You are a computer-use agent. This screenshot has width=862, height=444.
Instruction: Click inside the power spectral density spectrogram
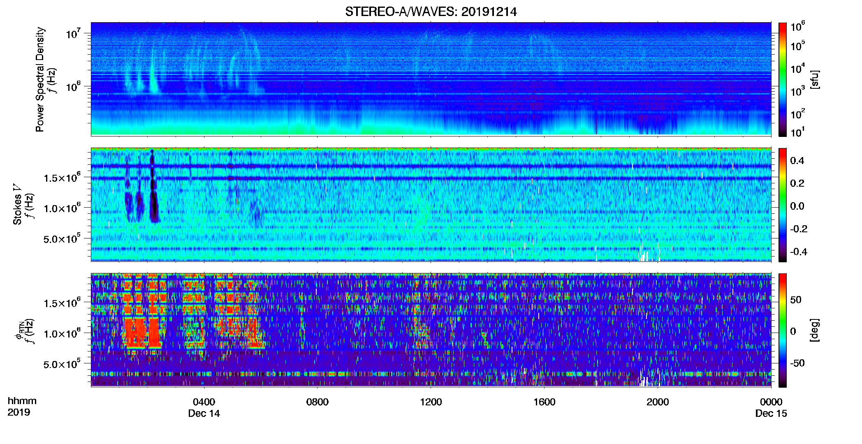click(x=431, y=79)
